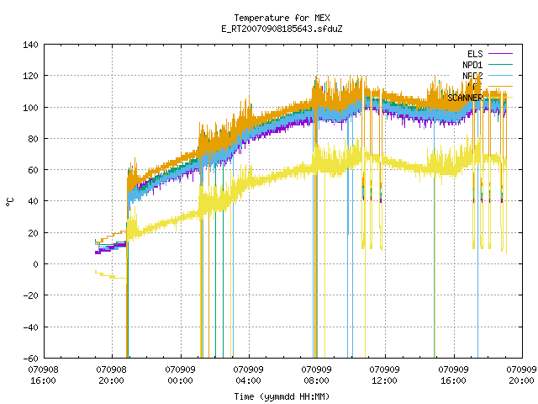The image size is (538, 404).
Task: Pick the purple ELS legend line sample
Action: click(500, 54)
